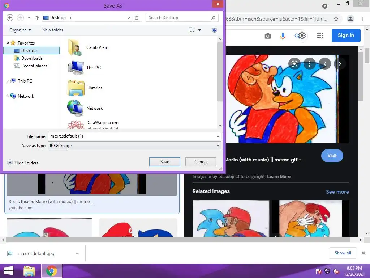Select Downloads in navigation pane
Screen dimensions: 370x278
coord(32,58)
